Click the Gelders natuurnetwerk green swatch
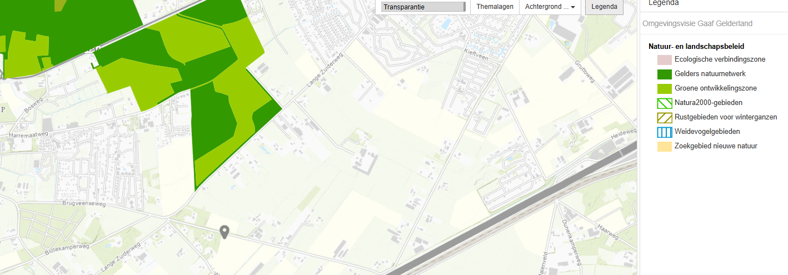The width and height of the screenshot is (788, 275). click(x=665, y=74)
